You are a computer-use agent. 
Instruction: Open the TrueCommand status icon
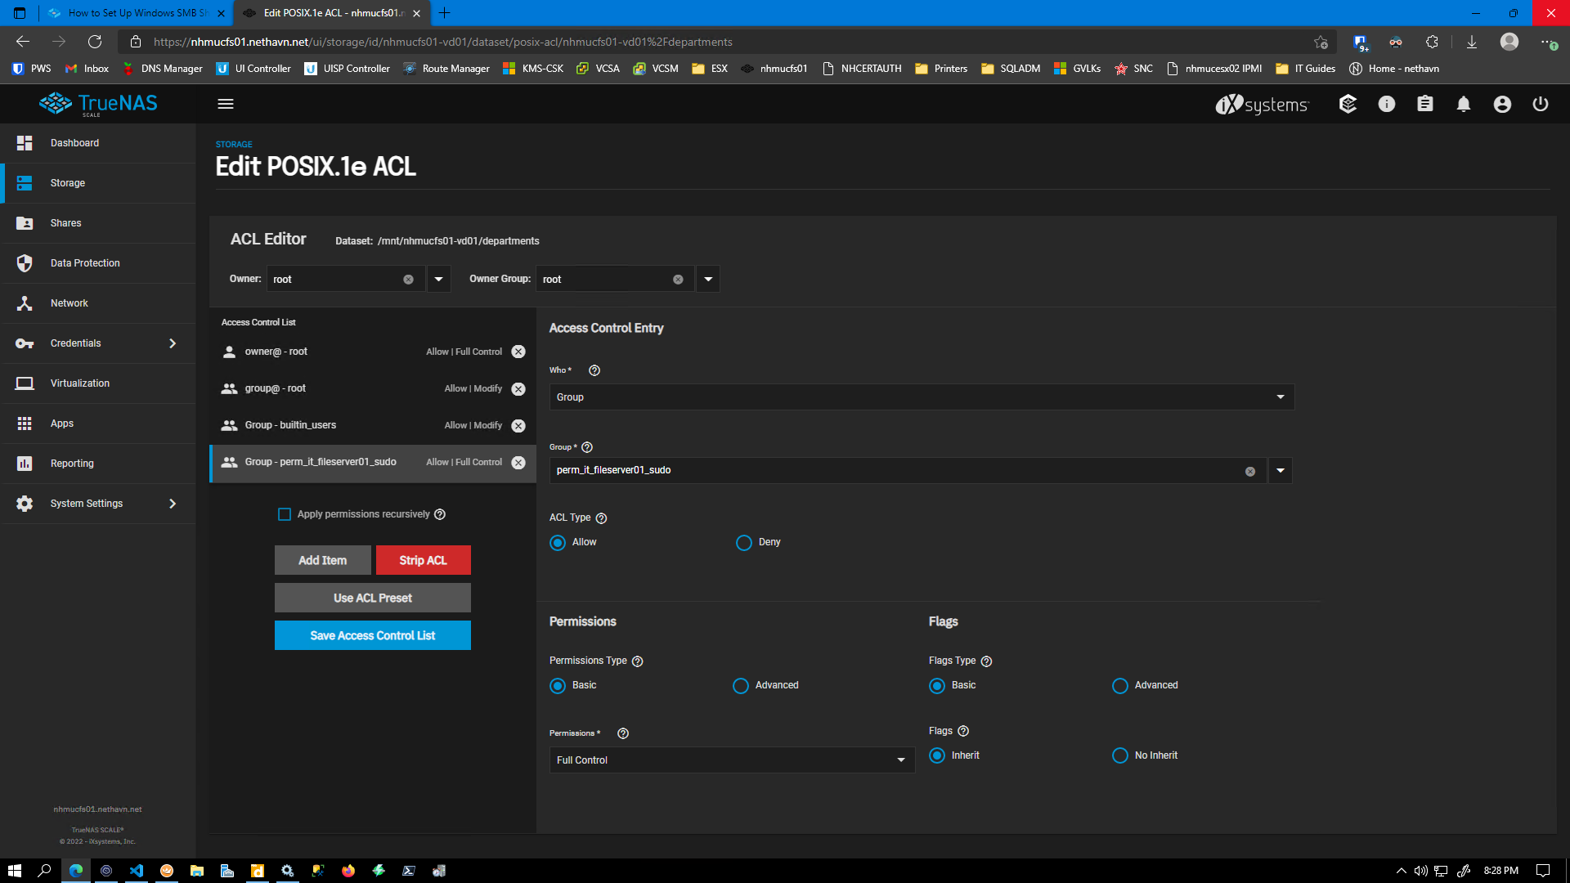(1348, 104)
